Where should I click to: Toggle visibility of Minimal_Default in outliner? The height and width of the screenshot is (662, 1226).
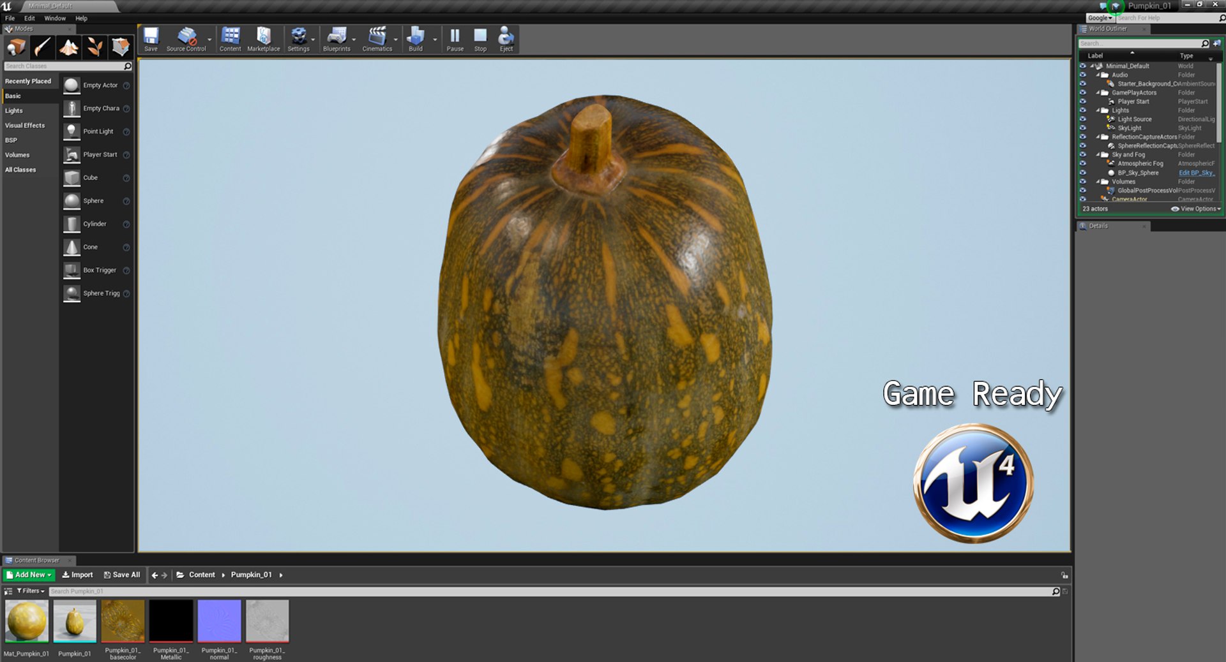click(x=1082, y=66)
